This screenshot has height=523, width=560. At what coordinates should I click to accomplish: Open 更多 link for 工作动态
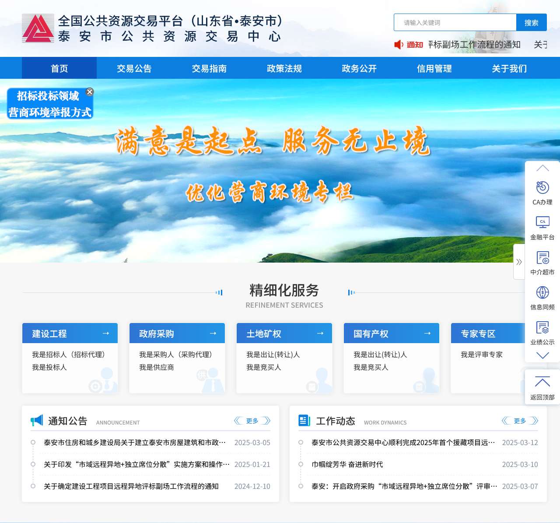pyautogui.click(x=520, y=421)
